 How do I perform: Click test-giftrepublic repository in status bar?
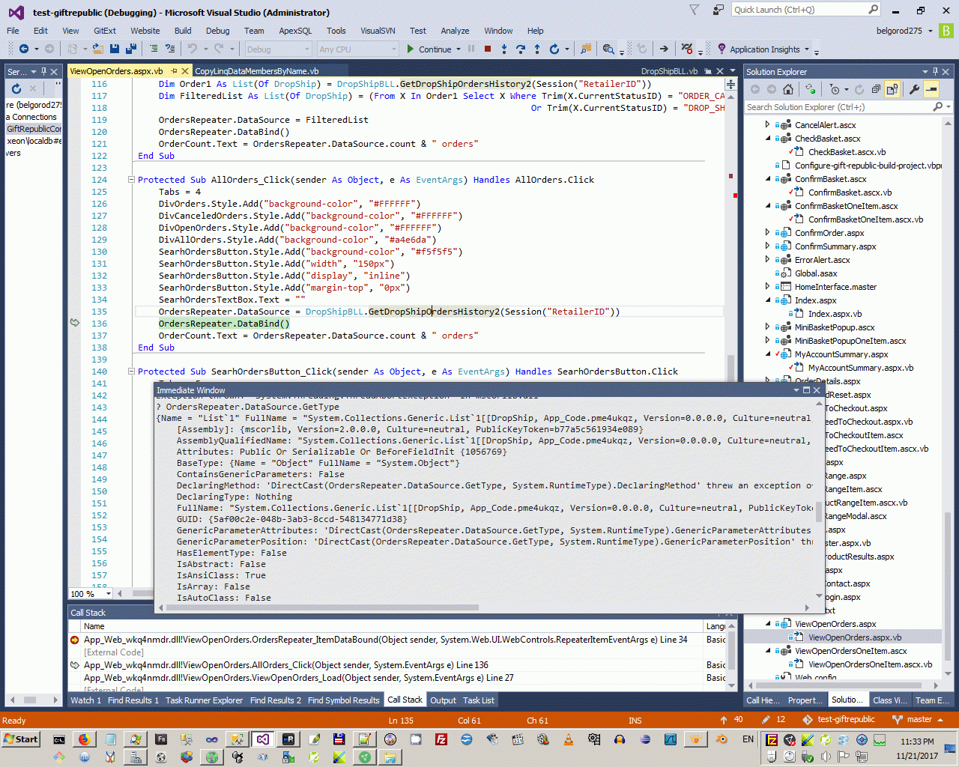[838, 720]
